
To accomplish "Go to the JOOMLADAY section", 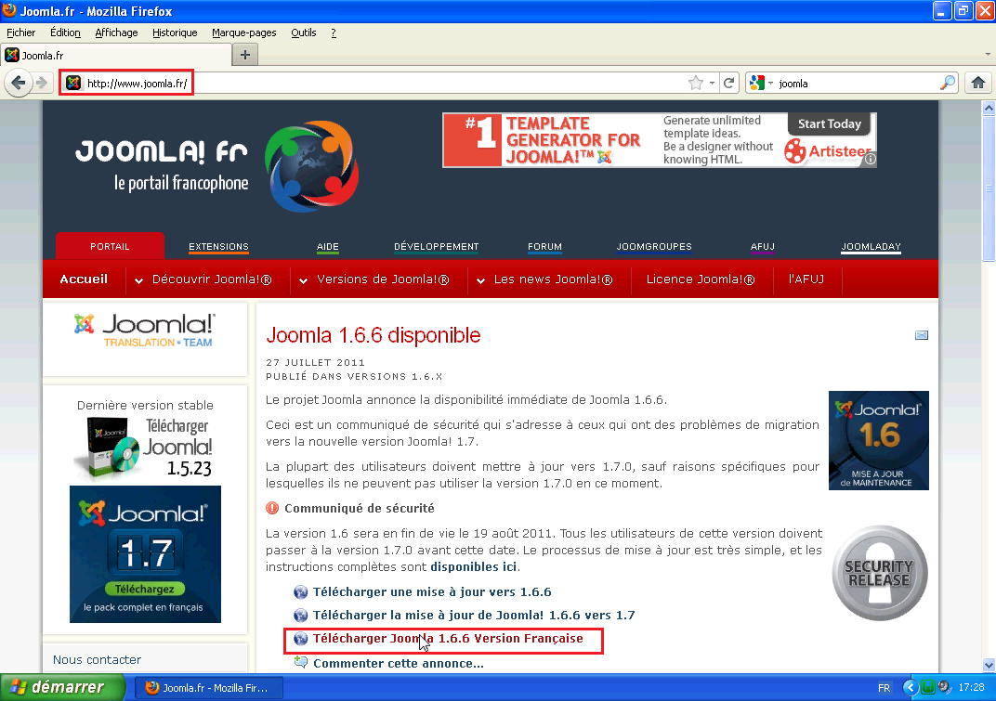I will [x=871, y=246].
